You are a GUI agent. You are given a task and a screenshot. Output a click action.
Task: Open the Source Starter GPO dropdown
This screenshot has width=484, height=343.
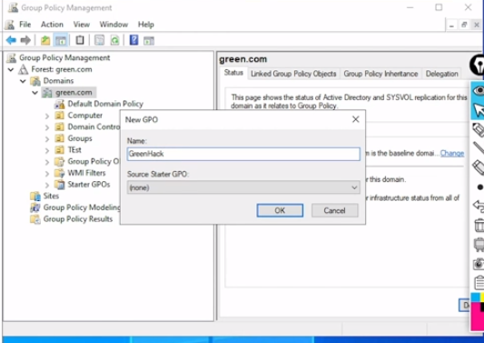tap(354, 187)
